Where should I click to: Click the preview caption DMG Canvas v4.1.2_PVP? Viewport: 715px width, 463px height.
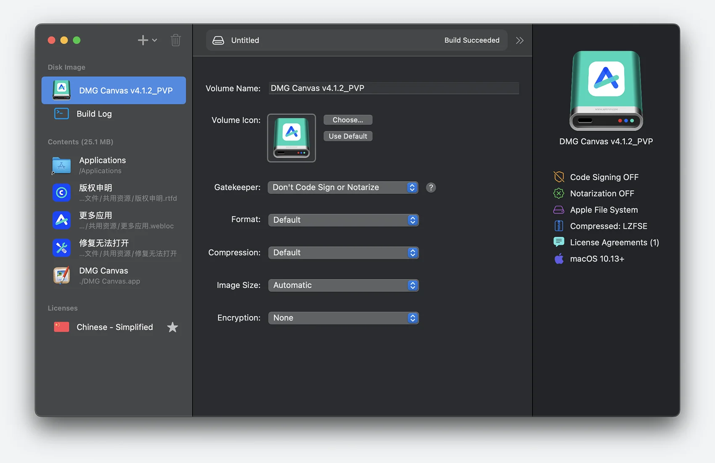point(606,142)
